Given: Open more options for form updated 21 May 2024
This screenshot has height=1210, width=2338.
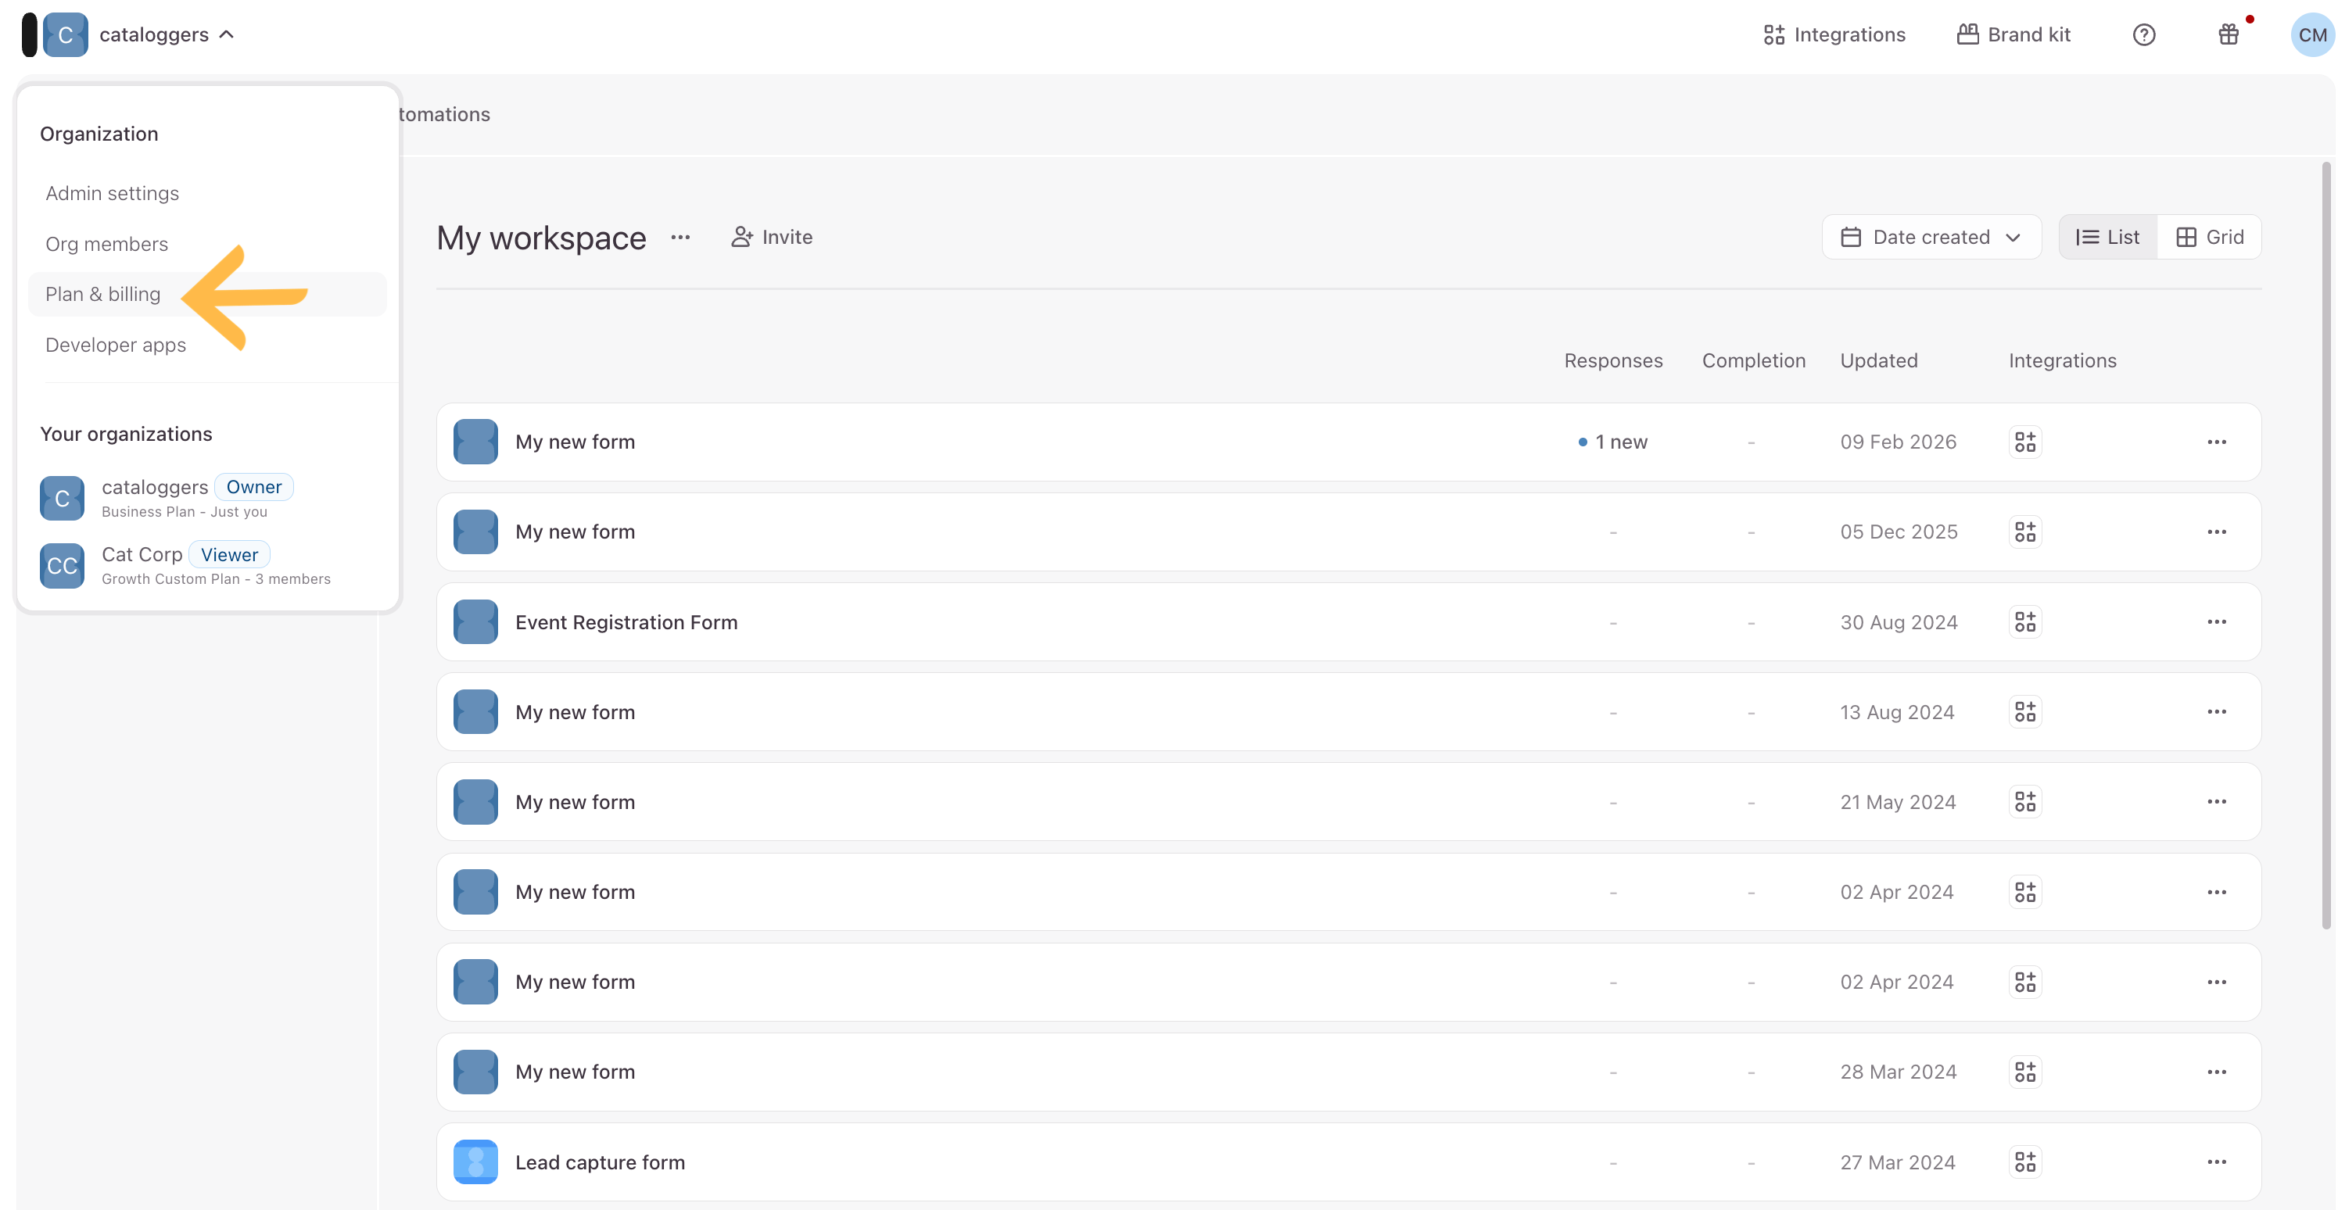Looking at the screenshot, I should click(x=2216, y=802).
